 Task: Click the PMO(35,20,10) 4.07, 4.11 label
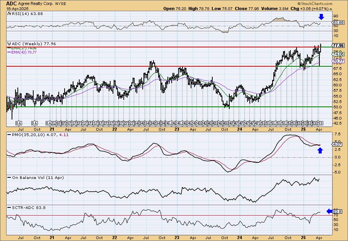[x=40, y=135]
